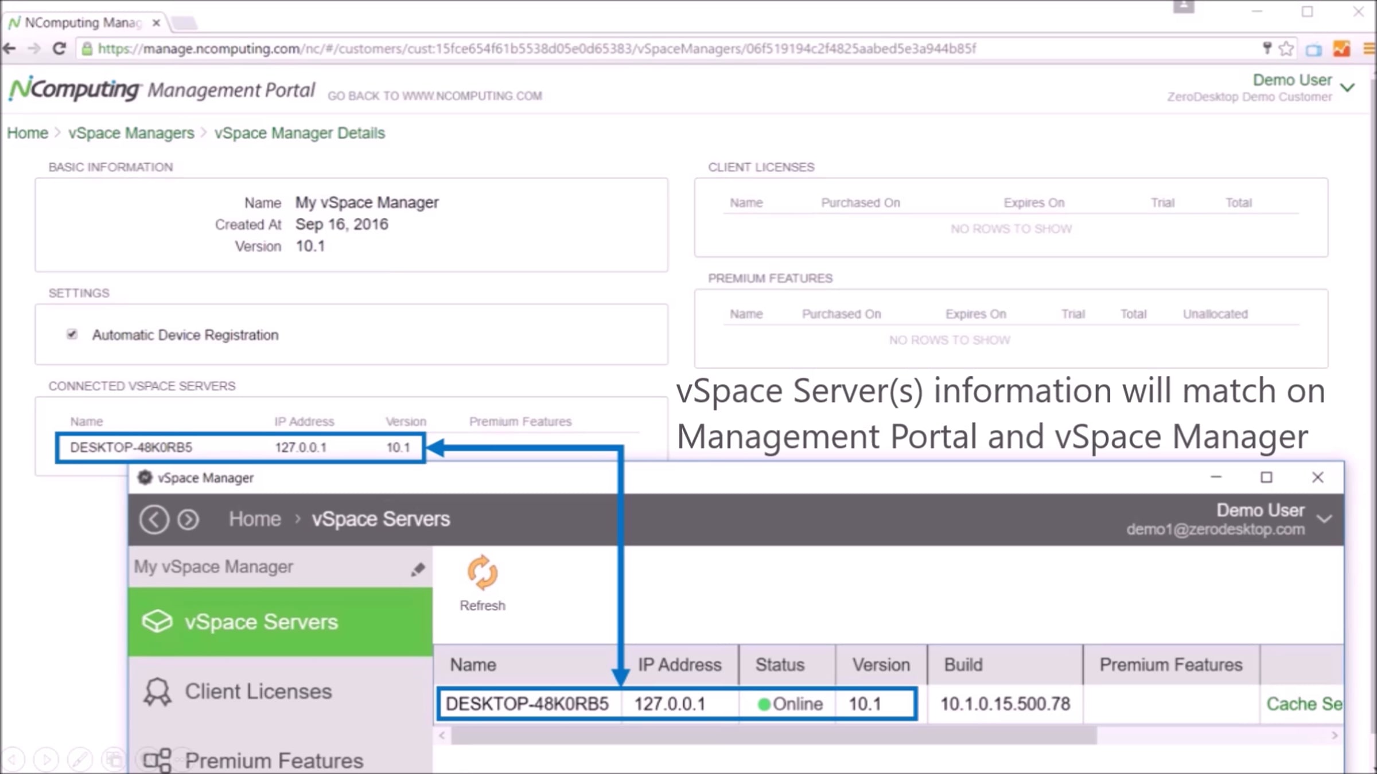Click the blue TV extension icon in Chrome toolbar
Viewport: 1377px width, 774px height.
(x=1313, y=49)
